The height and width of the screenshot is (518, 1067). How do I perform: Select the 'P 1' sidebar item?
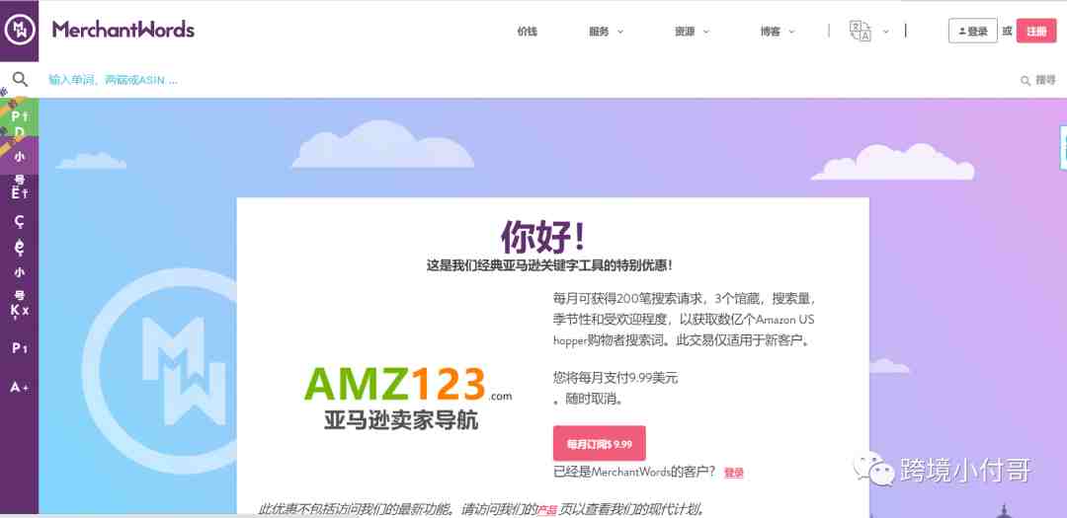pyautogui.click(x=19, y=348)
